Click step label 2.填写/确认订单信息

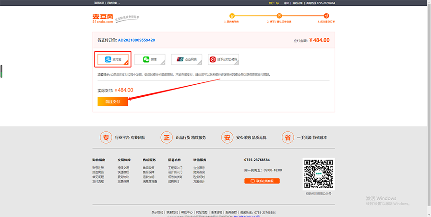(x=279, y=22)
